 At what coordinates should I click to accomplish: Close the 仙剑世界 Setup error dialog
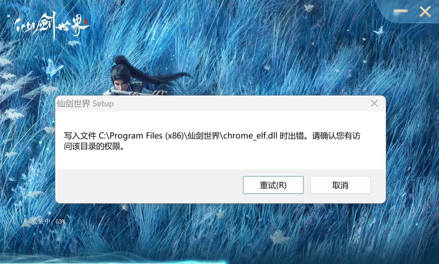[x=374, y=103]
